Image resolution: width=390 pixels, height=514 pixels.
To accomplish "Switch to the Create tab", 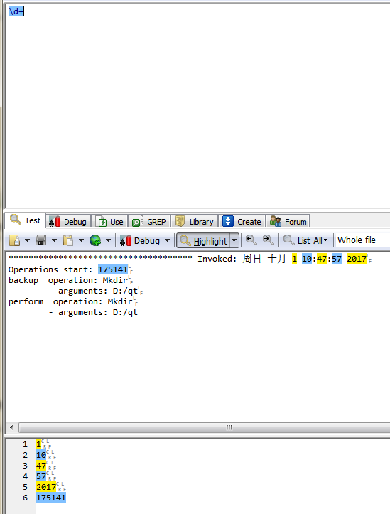I will 242,222.
